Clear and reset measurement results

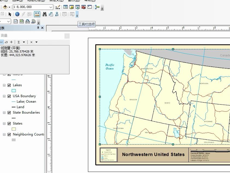31,42
